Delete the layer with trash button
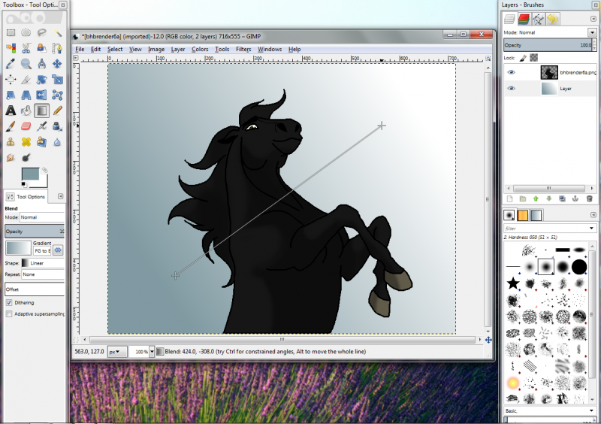Screen dimensions: 601x424 tap(590, 198)
